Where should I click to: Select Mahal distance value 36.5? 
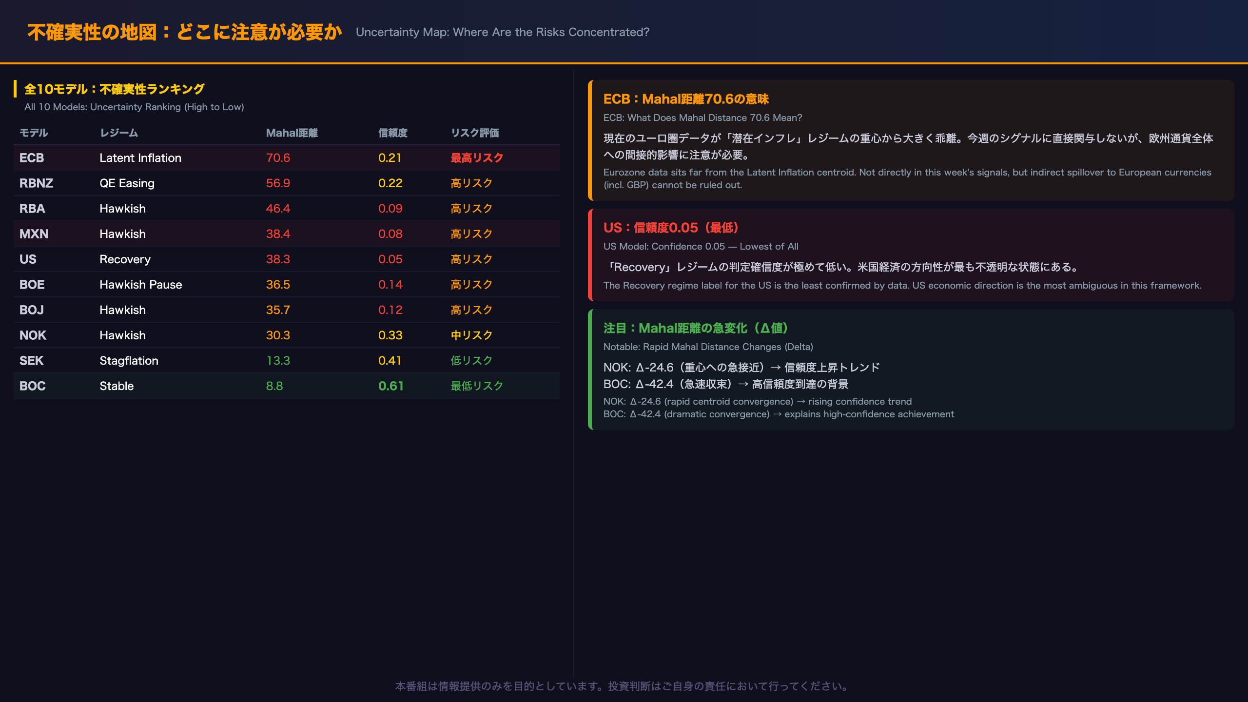click(278, 285)
